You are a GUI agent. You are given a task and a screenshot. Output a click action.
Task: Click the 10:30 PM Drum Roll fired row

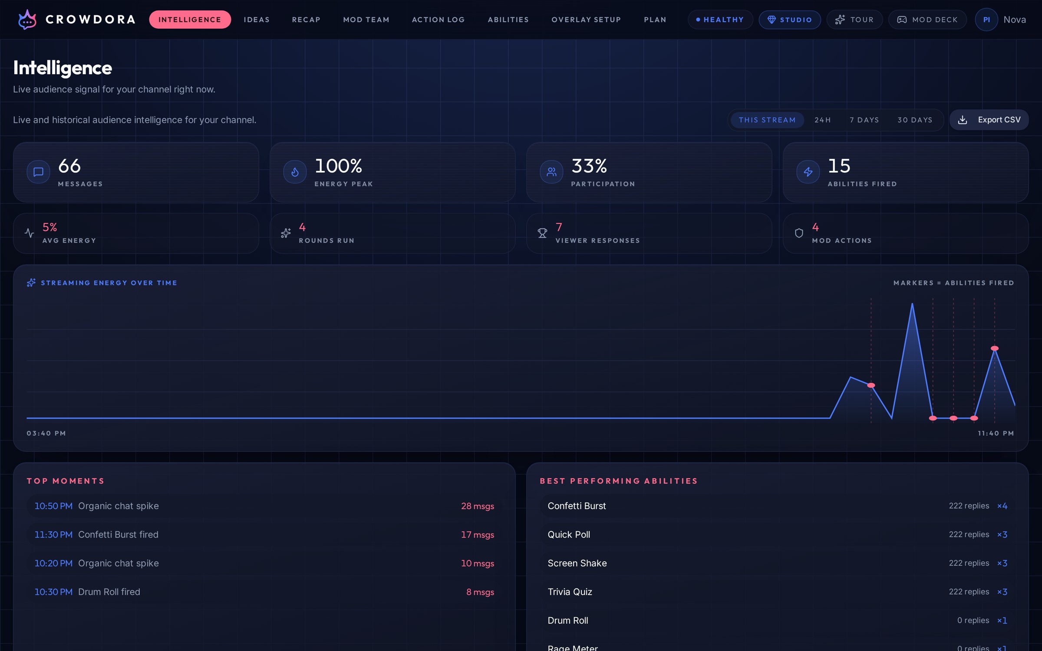click(264, 592)
